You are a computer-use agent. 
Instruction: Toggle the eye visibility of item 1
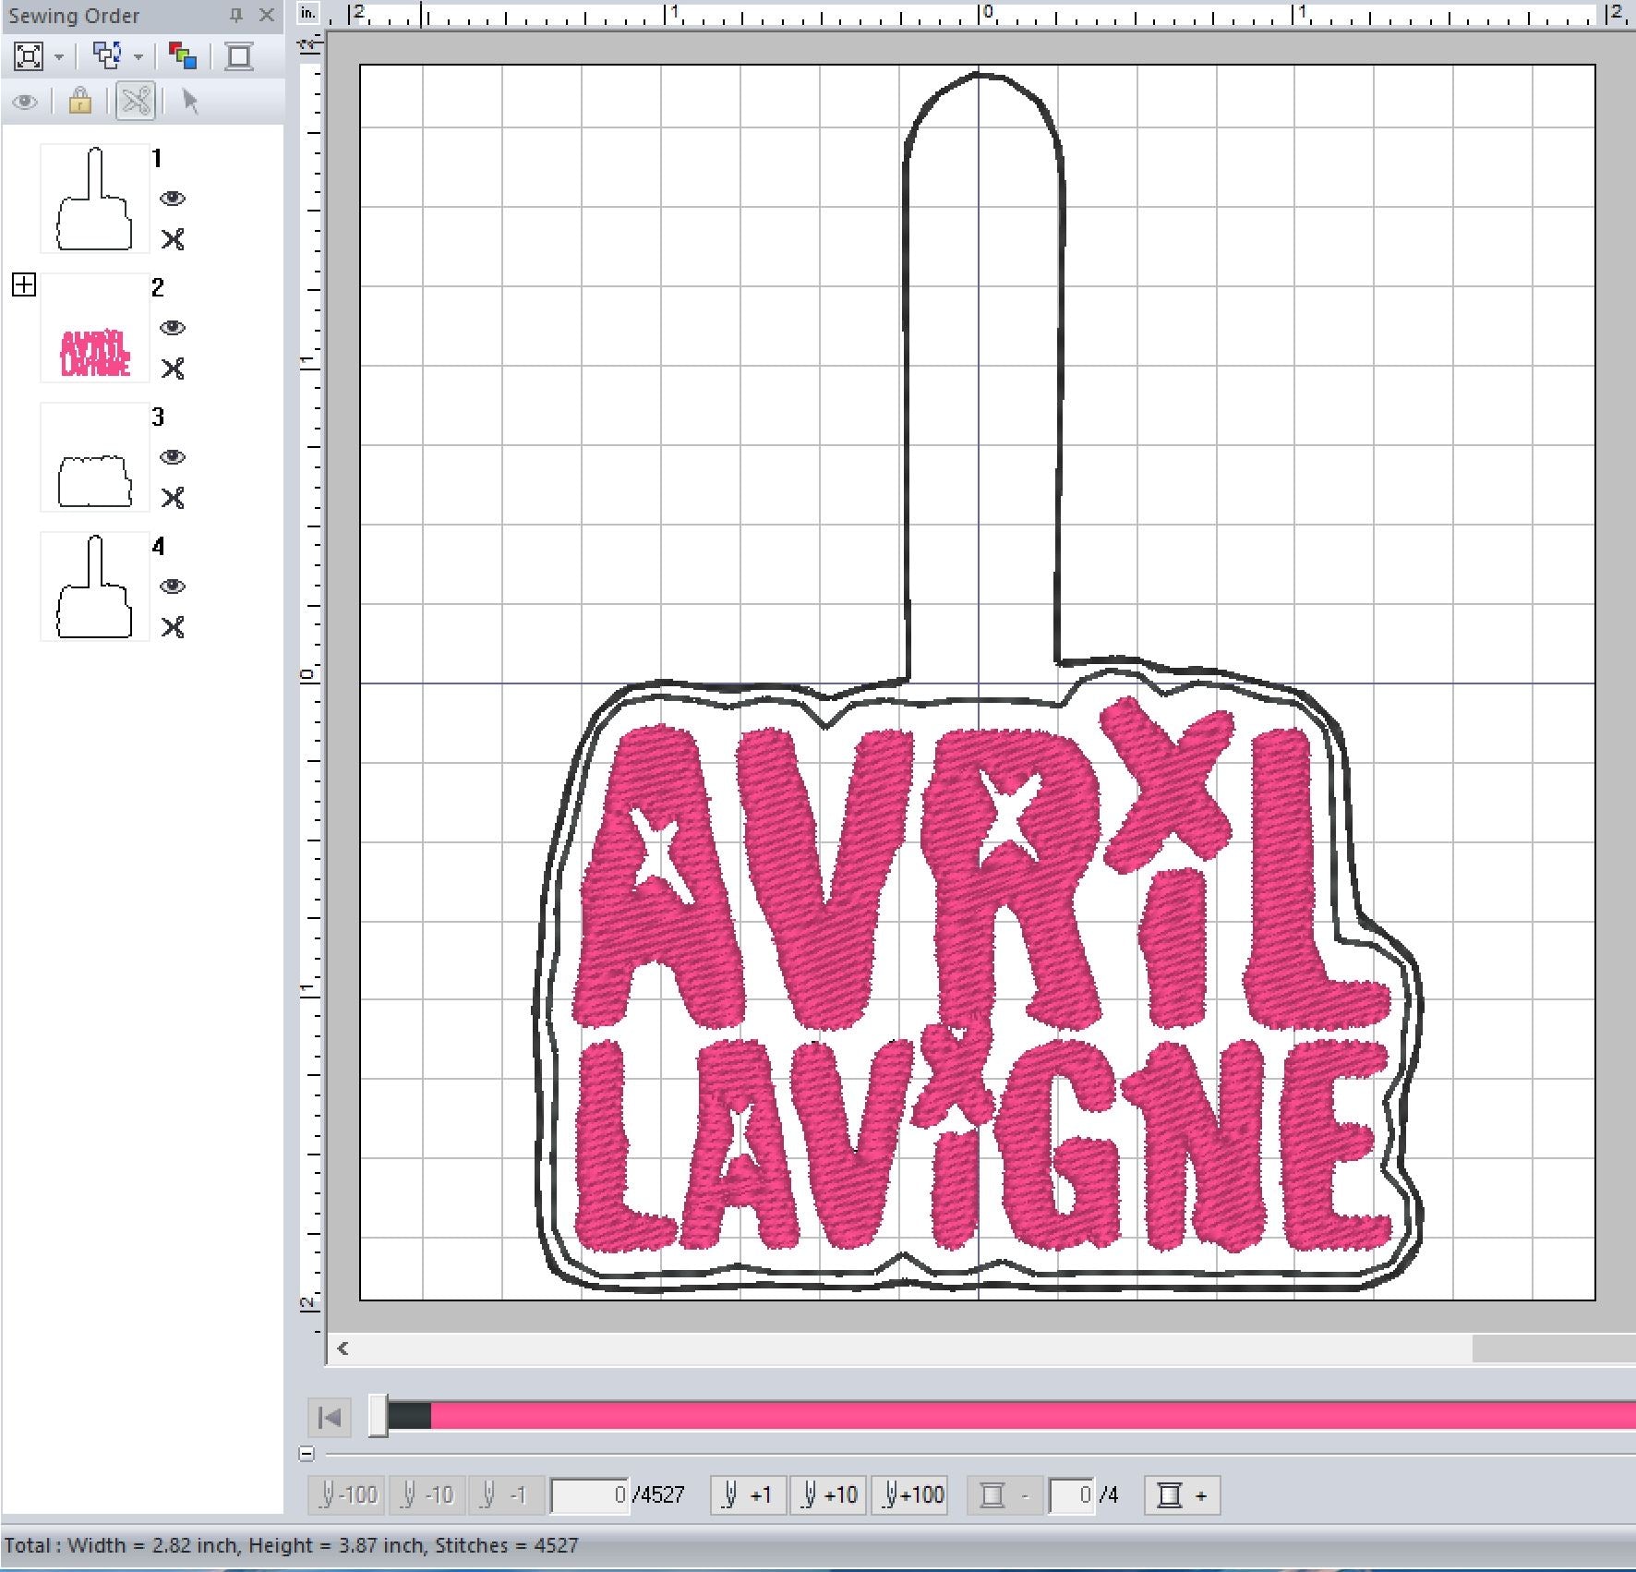click(173, 199)
